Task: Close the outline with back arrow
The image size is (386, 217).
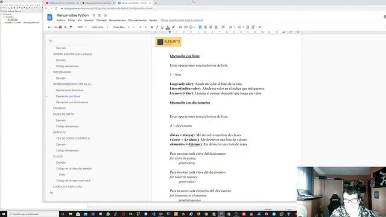Action: 51,40
